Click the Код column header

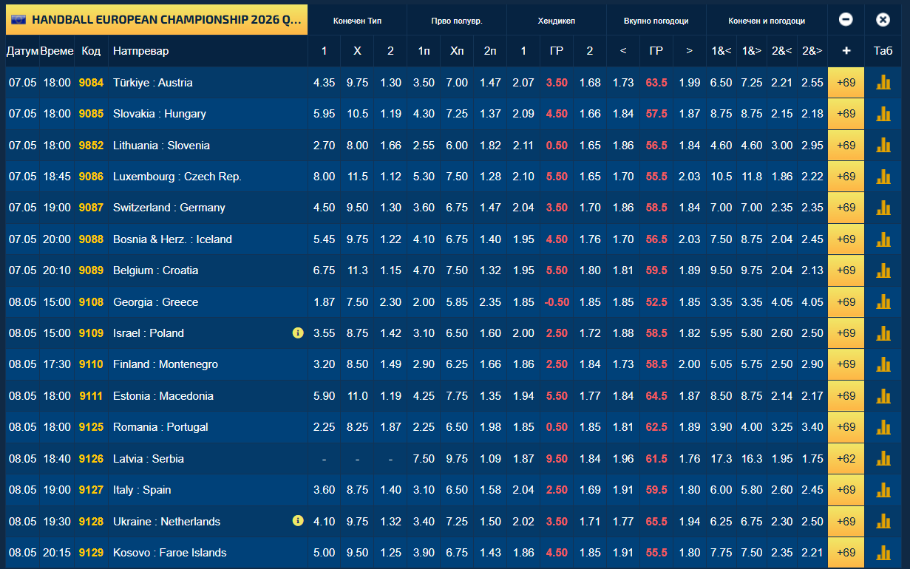[91, 51]
